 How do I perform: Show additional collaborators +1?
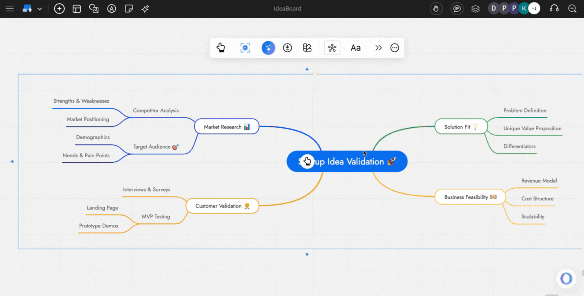534,8
